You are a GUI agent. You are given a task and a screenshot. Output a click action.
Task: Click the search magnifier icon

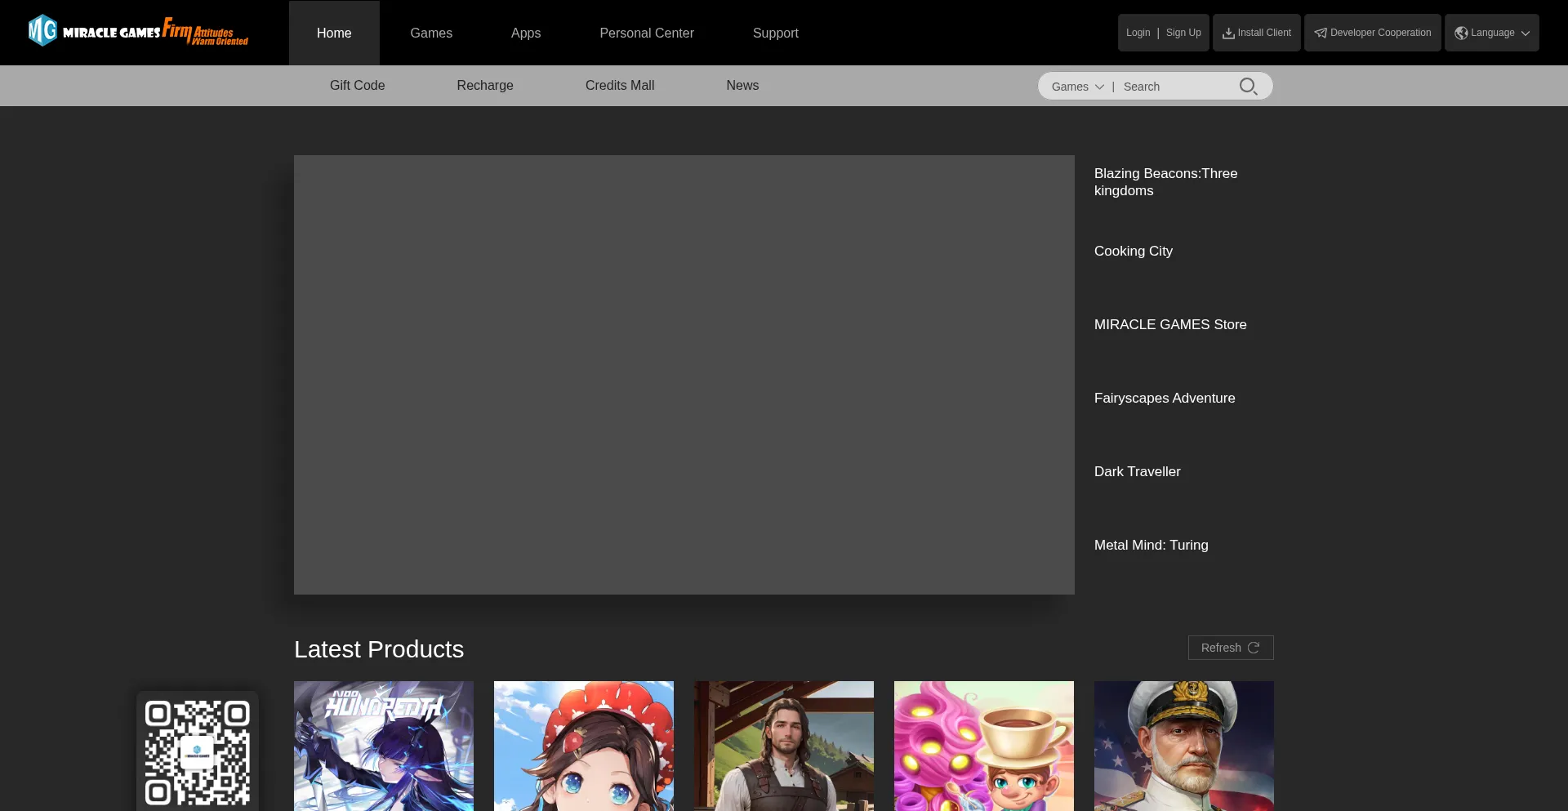(1247, 87)
